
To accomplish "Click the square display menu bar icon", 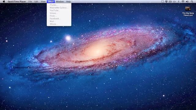I will [163, 2].
